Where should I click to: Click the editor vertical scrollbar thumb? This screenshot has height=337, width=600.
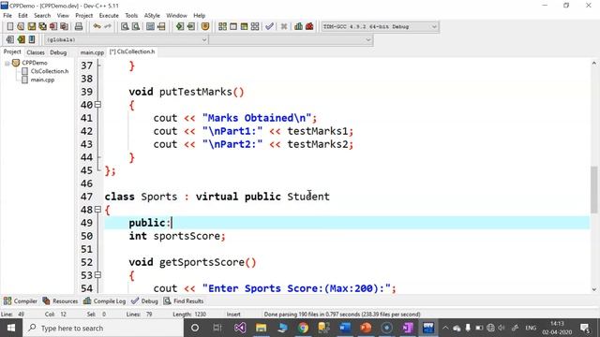[x=593, y=189]
